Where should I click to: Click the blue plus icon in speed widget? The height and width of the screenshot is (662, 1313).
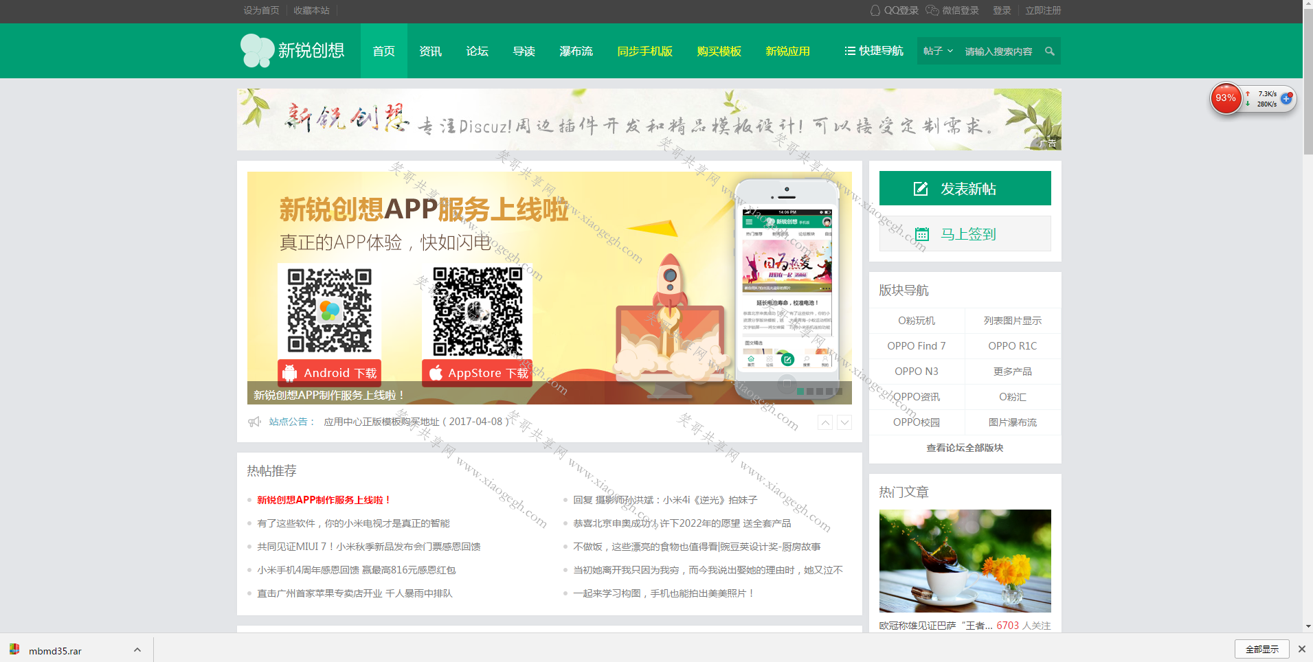coord(1286,98)
